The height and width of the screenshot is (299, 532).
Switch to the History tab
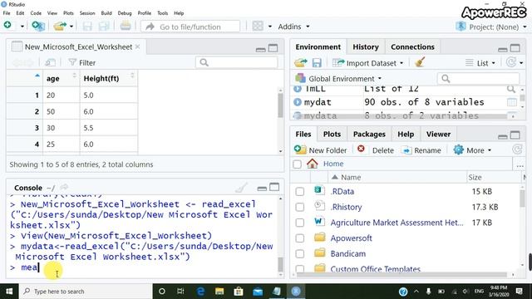[x=366, y=47]
